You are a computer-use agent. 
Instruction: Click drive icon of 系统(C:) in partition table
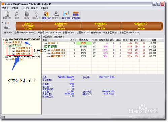pos(46,43)
